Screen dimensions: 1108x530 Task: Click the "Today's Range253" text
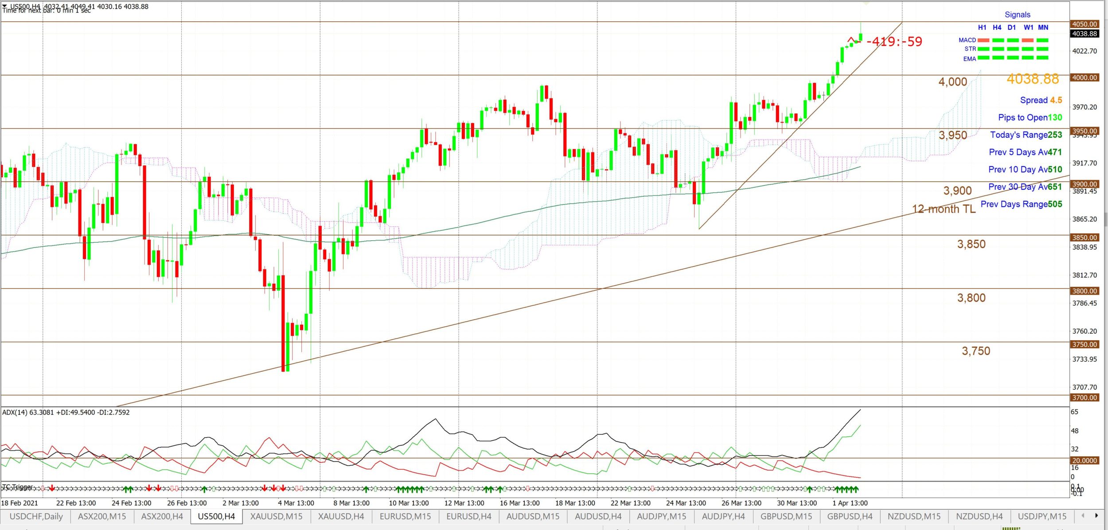(x=1026, y=135)
